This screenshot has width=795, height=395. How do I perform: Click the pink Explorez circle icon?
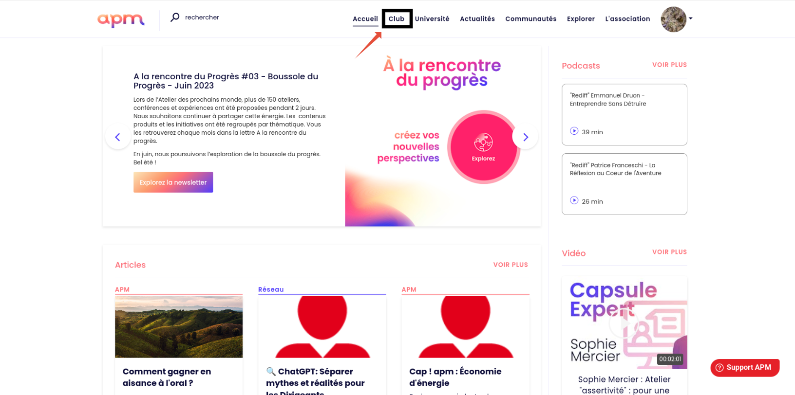pos(483,147)
